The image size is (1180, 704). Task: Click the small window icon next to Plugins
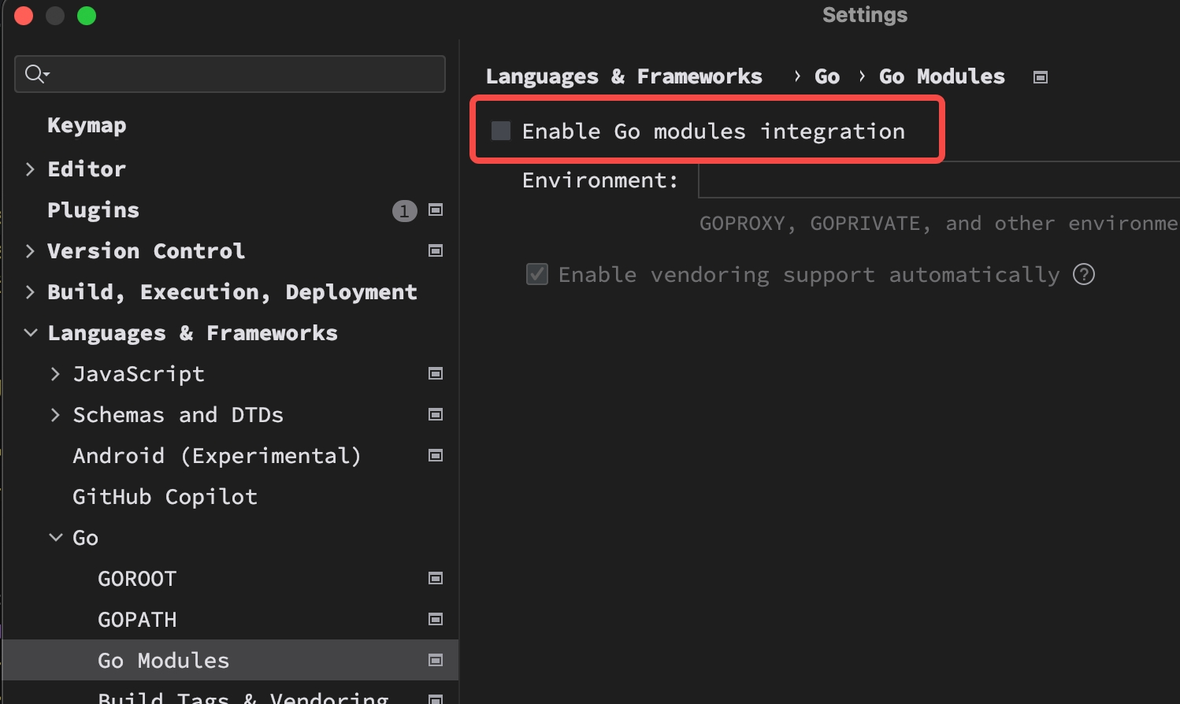click(x=435, y=210)
